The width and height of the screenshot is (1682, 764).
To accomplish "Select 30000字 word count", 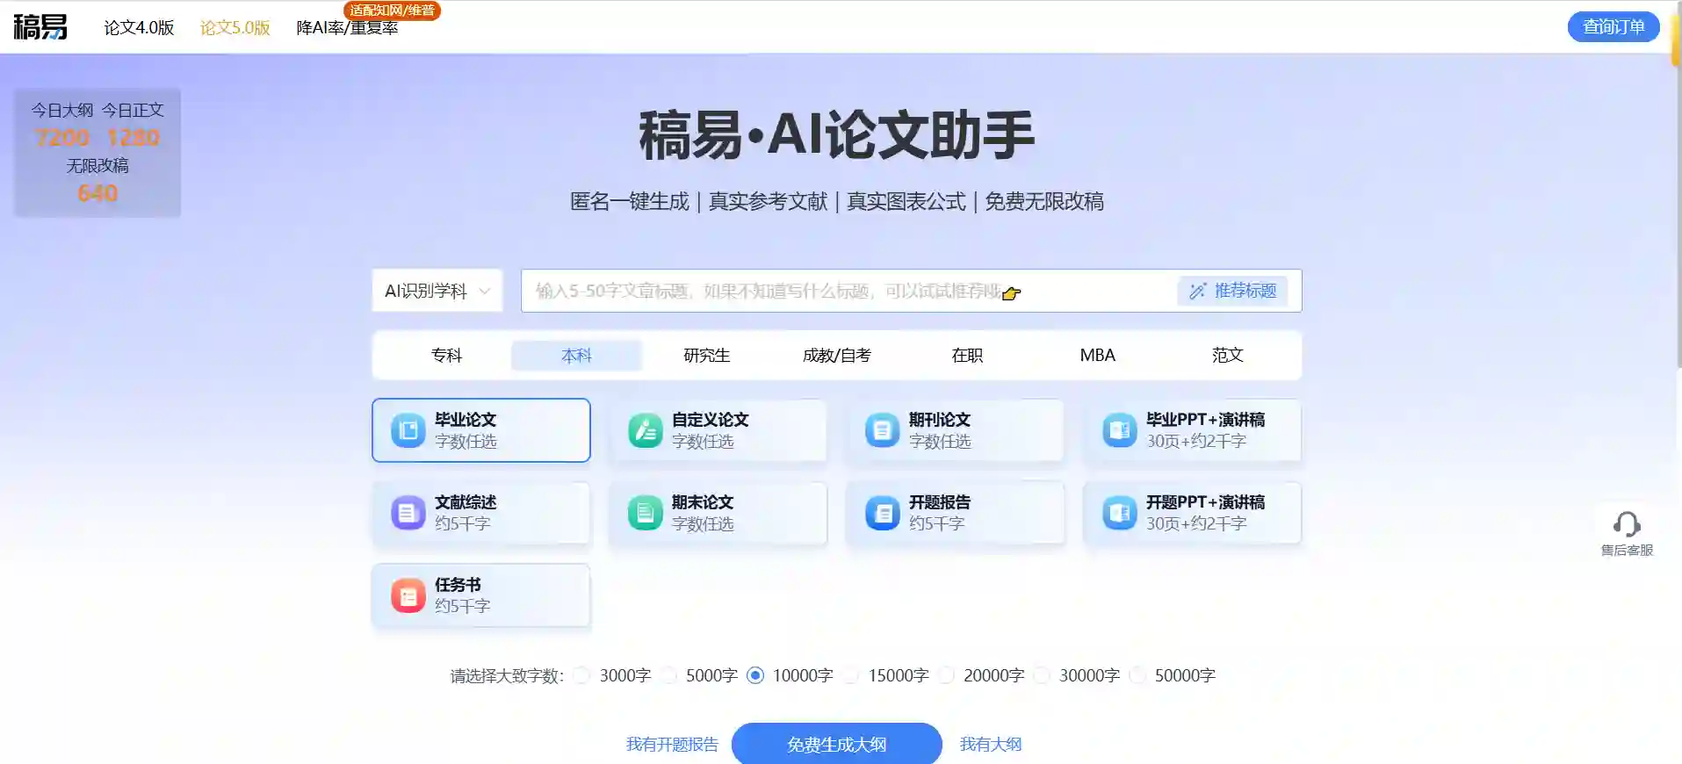I will tap(1042, 675).
